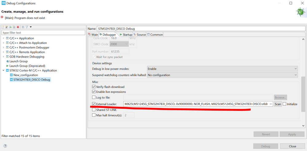Create a new prototype configuration
Viewport: 307px width, 151px height.
click(6, 27)
